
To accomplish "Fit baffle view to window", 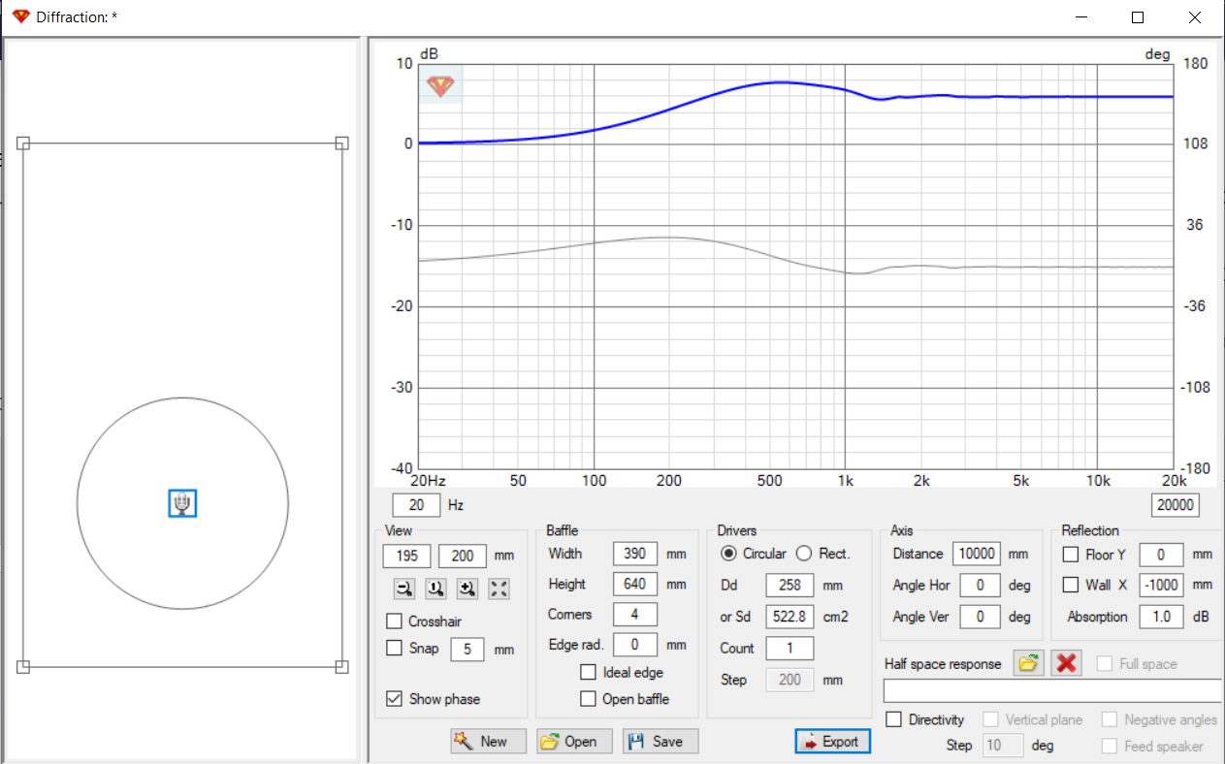I will [500, 589].
